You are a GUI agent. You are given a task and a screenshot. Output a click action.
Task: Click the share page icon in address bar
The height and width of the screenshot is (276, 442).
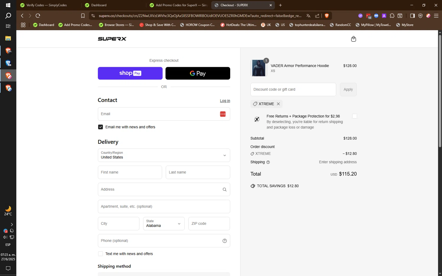[317, 16]
